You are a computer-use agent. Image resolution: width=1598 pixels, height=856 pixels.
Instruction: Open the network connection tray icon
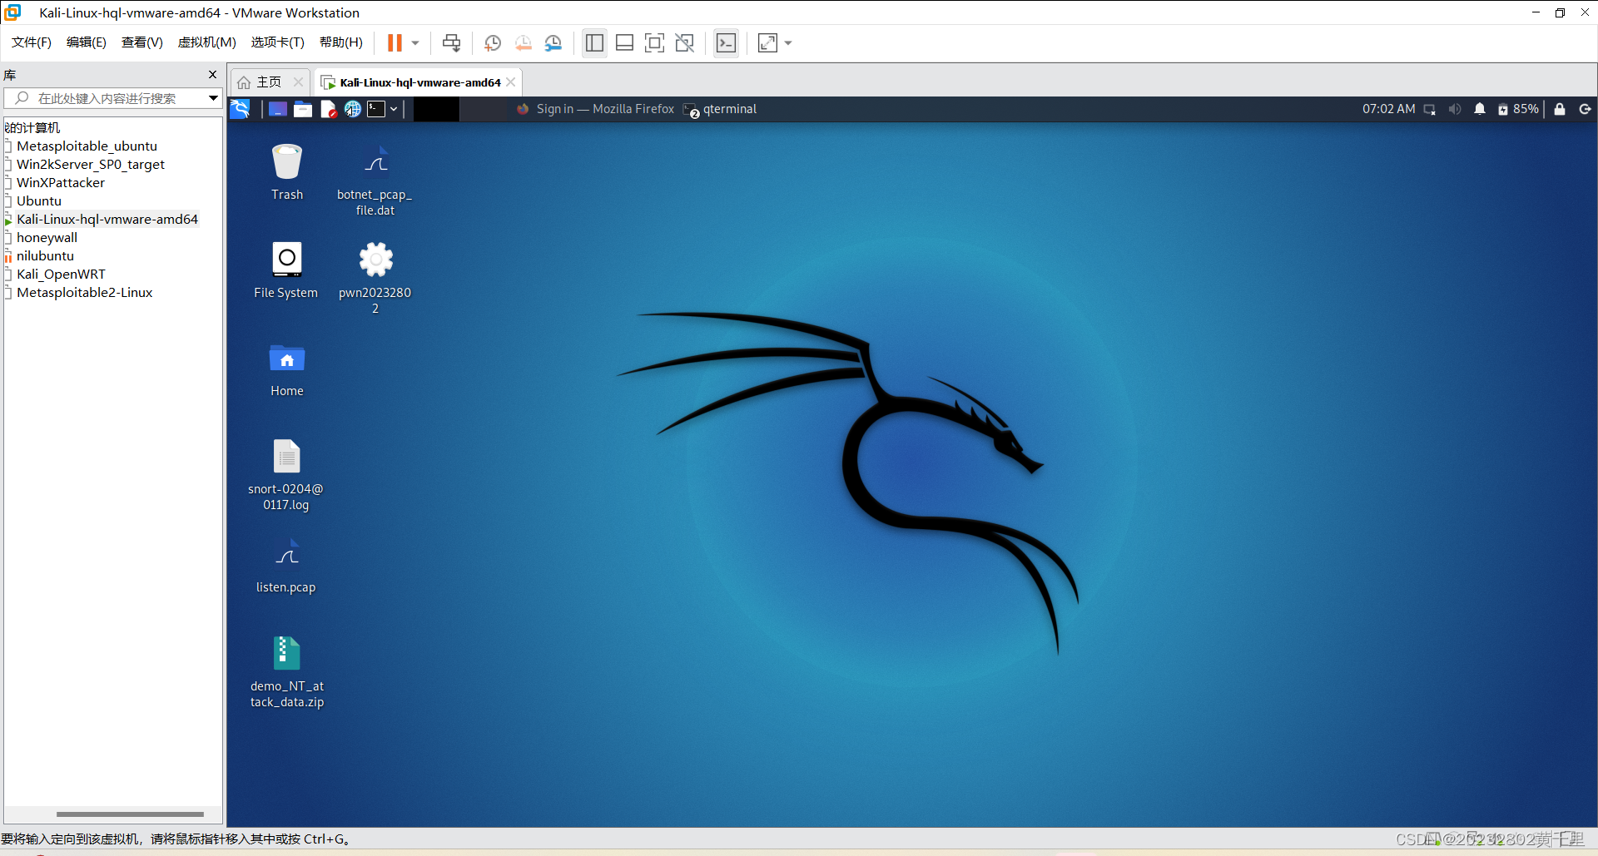tap(1430, 109)
